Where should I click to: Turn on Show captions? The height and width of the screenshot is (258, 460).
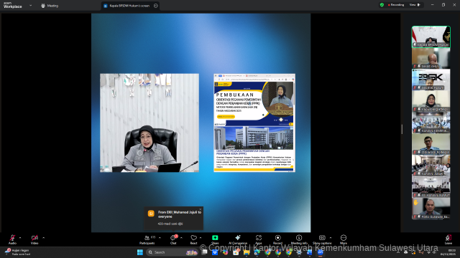click(322, 239)
